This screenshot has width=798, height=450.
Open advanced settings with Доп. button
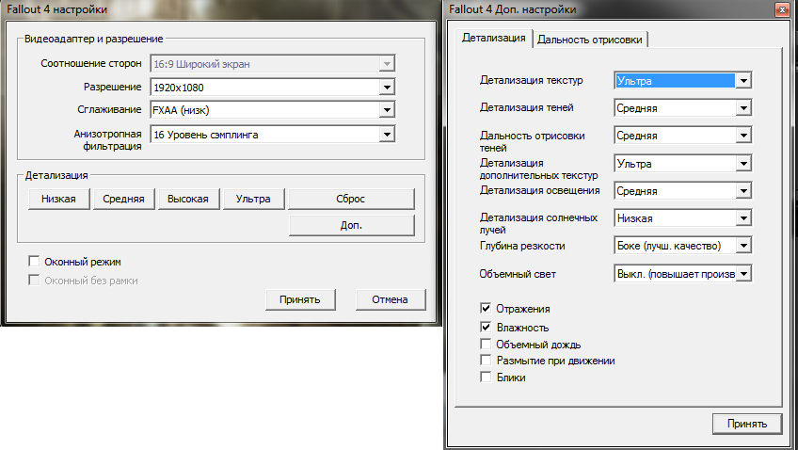pos(351,226)
